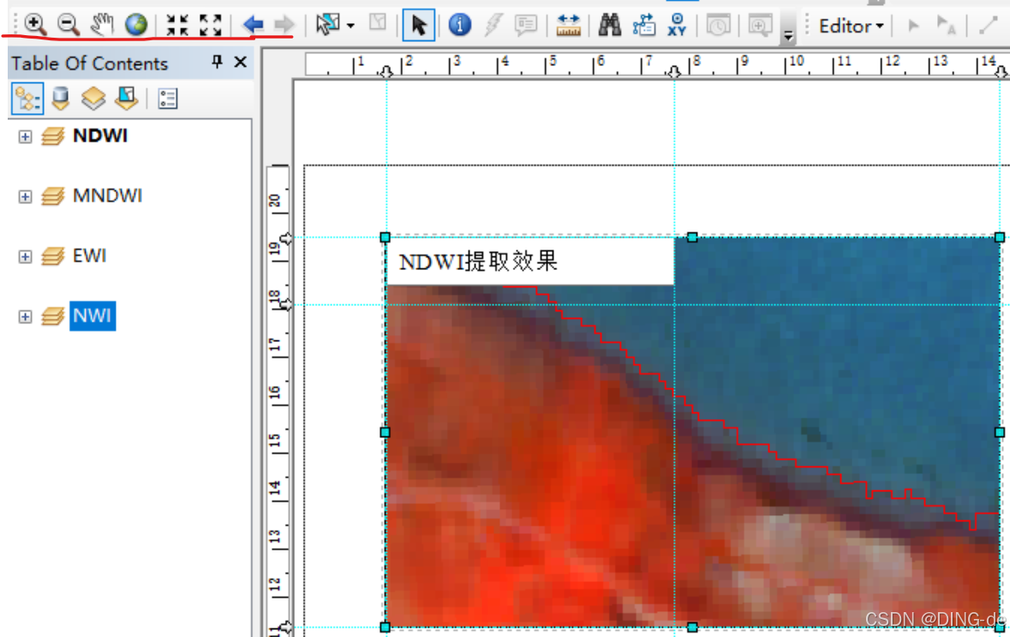Image resolution: width=1010 pixels, height=637 pixels.
Task: Click the NDWI data frame layers icon
Action: tap(53, 136)
